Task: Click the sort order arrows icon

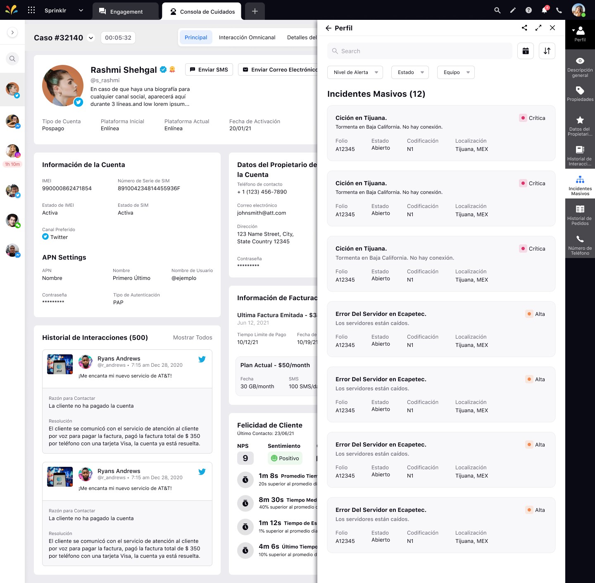Action: pos(547,51)
